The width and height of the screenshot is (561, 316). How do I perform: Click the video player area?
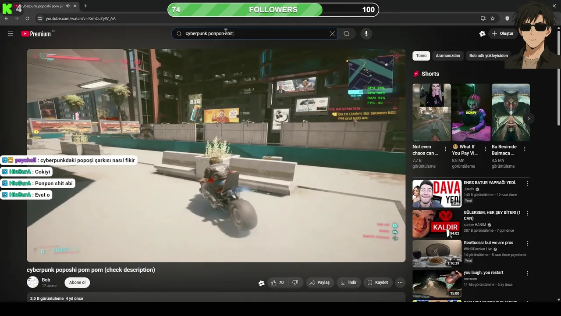[216, 155]
